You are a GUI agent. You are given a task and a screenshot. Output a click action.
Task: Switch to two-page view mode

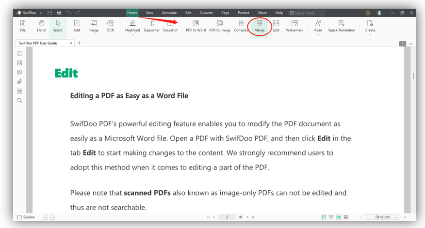coord(331,217)
